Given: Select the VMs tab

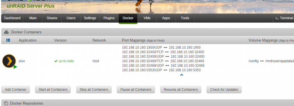Looking at the screenshot, I should (147, 18).
